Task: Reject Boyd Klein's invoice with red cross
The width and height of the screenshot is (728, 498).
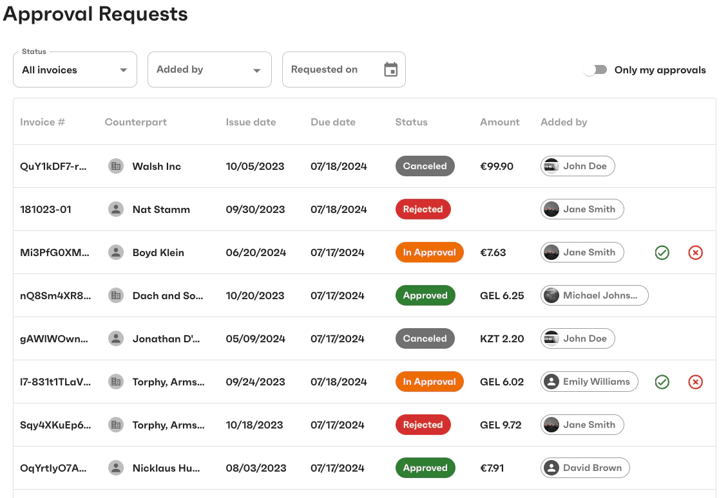Action: (x=695, y=253)
